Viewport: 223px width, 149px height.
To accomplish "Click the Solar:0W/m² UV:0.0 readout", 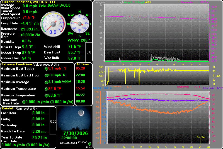I will (x=54, y=6).
